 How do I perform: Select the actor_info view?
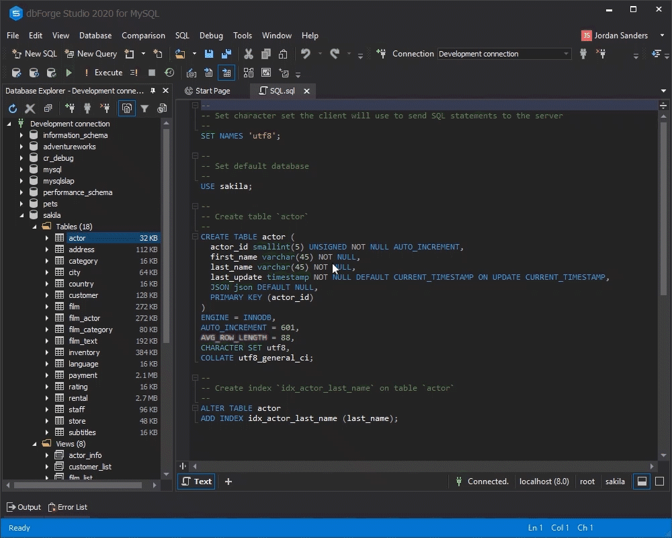click(85, 455)
